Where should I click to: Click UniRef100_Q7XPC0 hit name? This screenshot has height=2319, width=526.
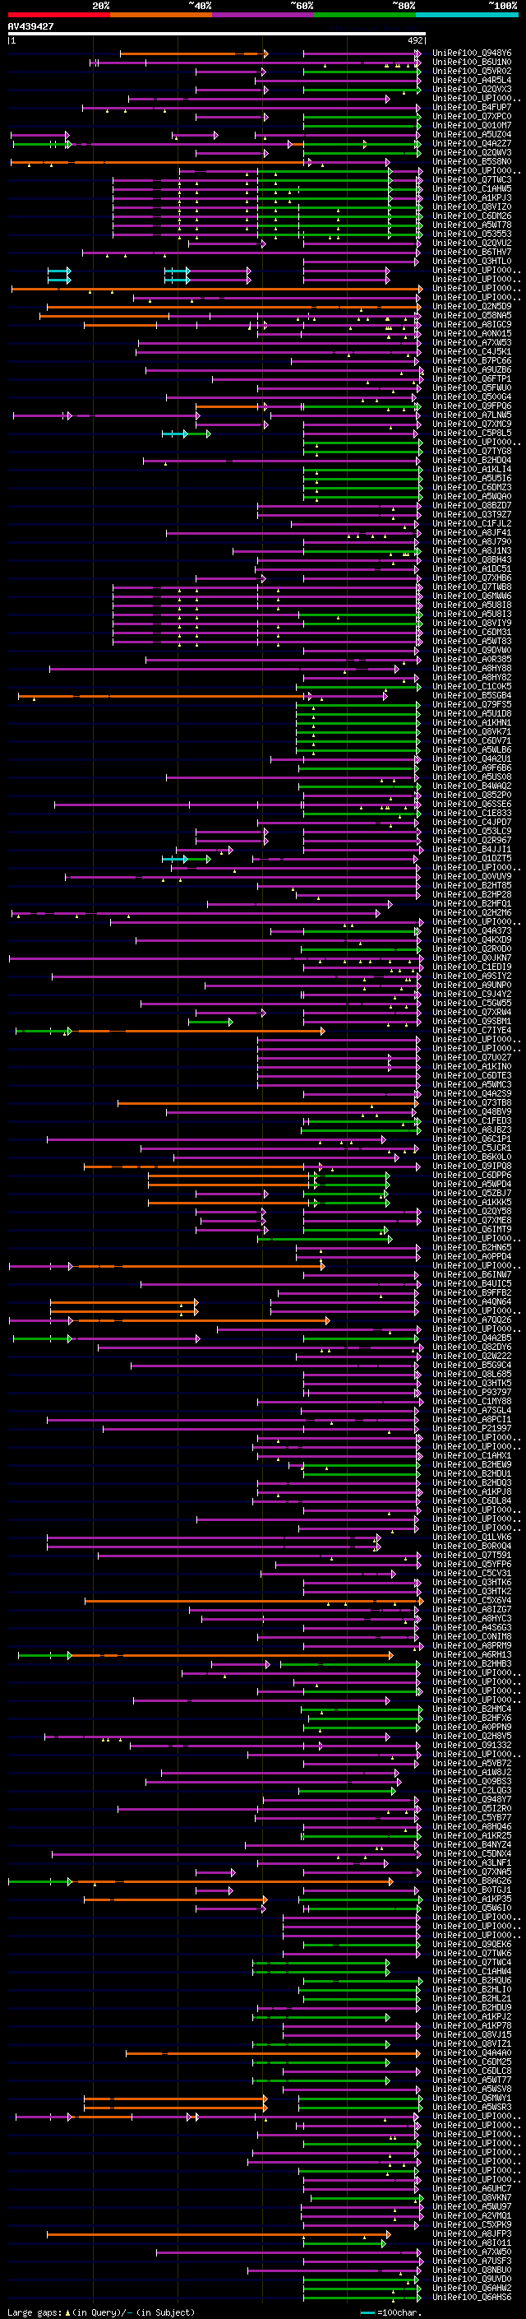click(472, 116)
